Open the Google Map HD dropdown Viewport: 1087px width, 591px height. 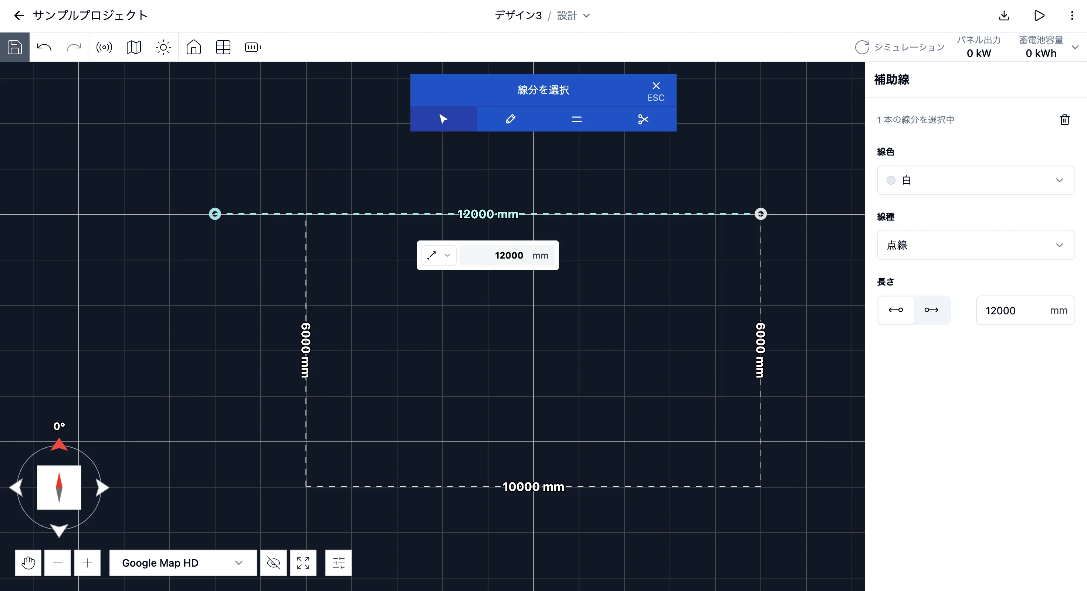[x=183, y=563]
